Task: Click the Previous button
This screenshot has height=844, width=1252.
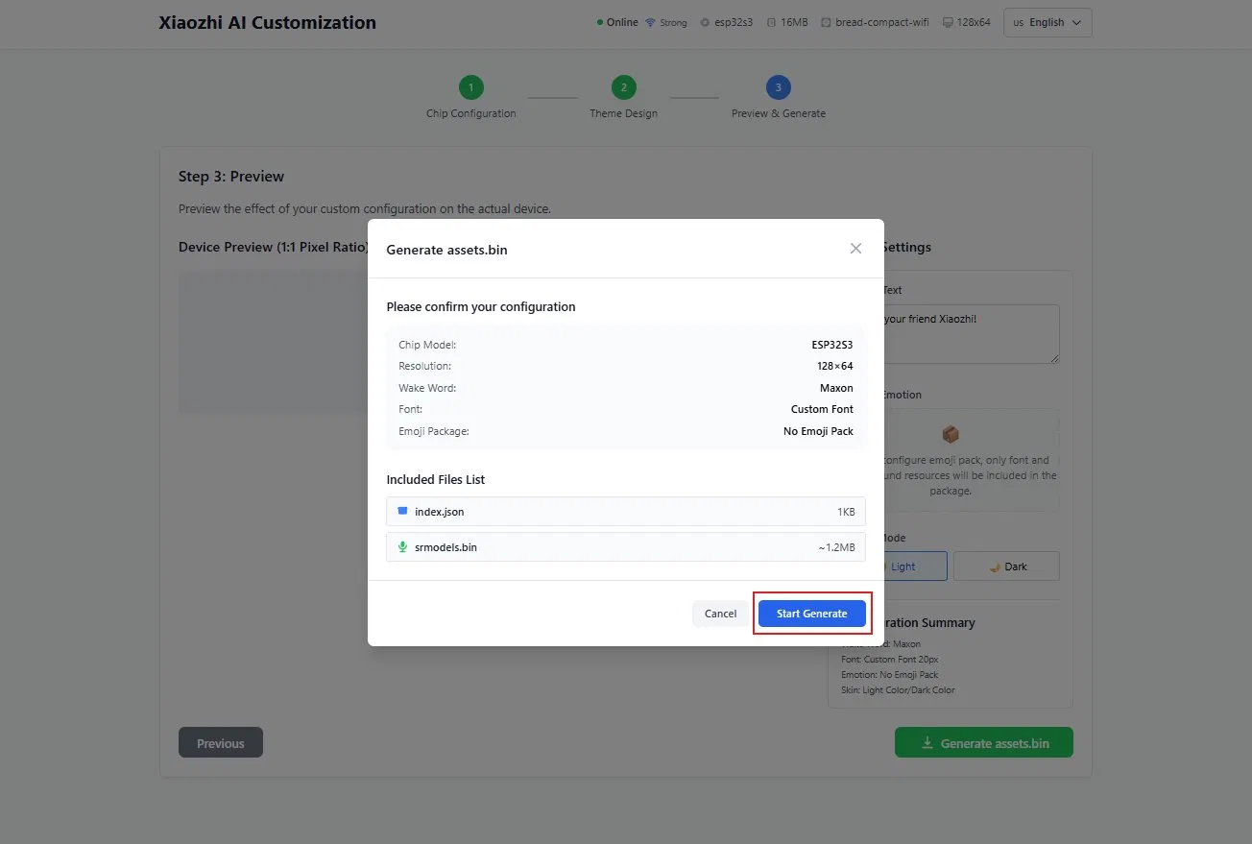Action: point(221,742)
